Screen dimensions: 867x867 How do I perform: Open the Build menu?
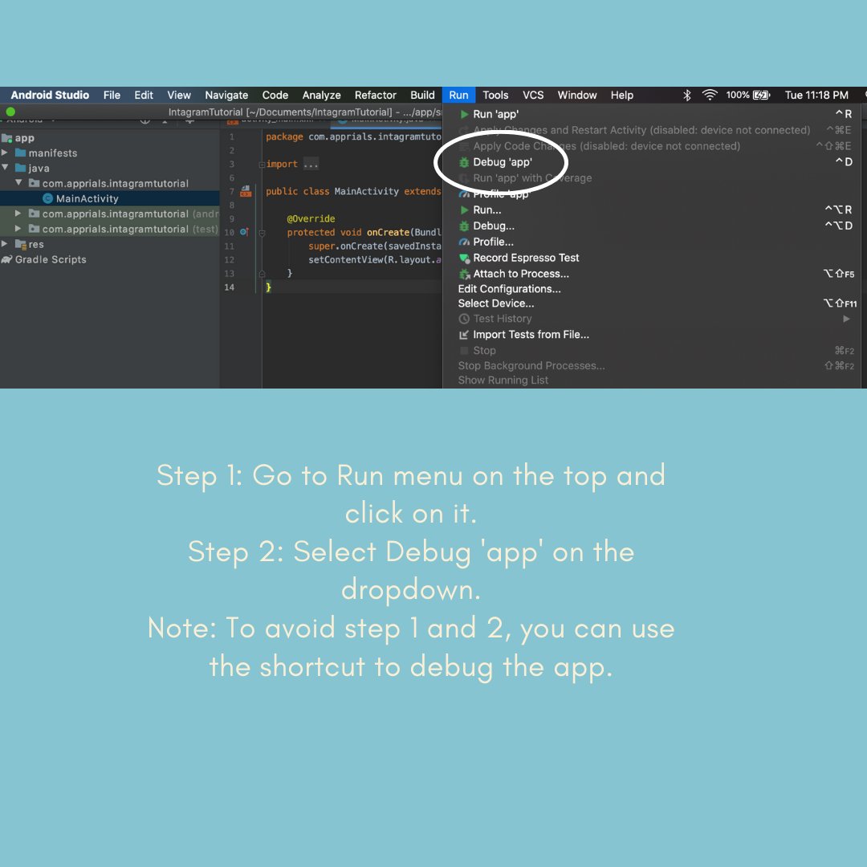coord(422,95)
